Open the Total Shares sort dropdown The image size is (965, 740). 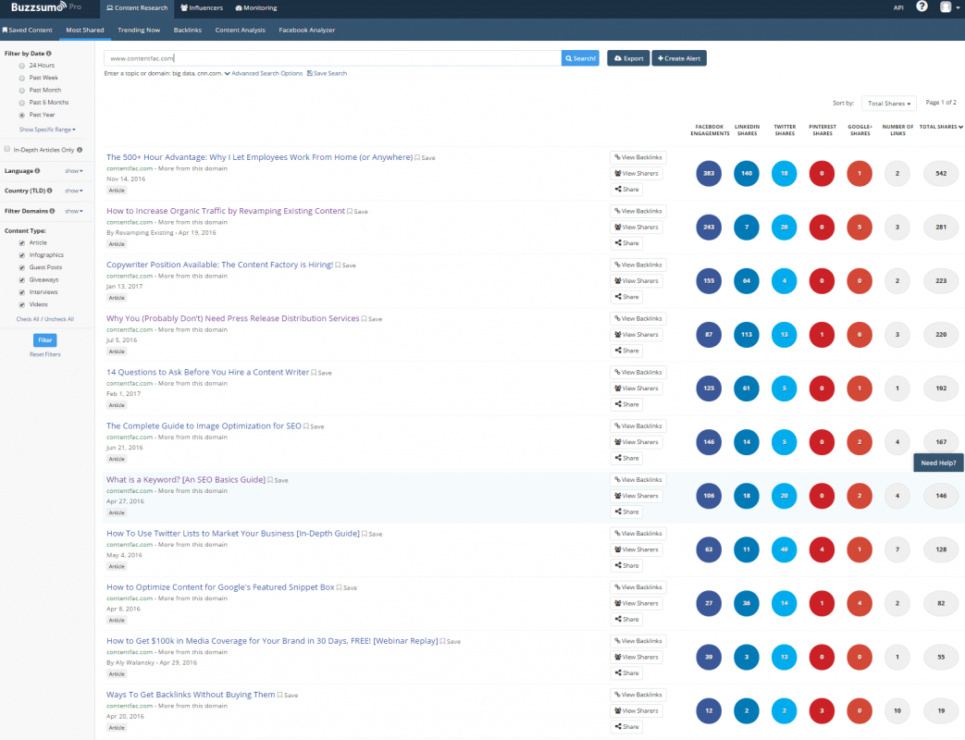coord(889,104)
